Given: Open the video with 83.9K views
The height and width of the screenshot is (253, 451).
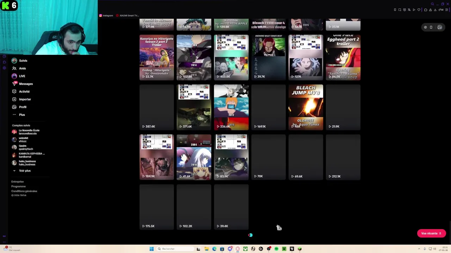Looking at the screenshot, I should (231, 157).
